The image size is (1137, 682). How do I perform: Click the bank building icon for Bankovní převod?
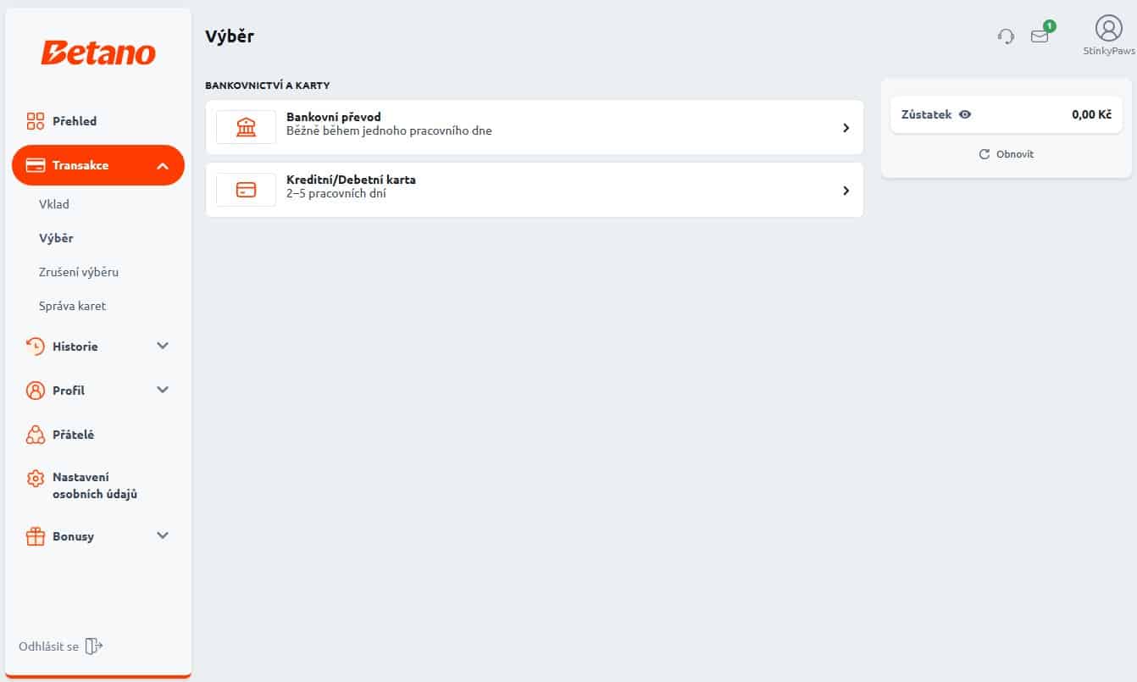tap(246, 127)
